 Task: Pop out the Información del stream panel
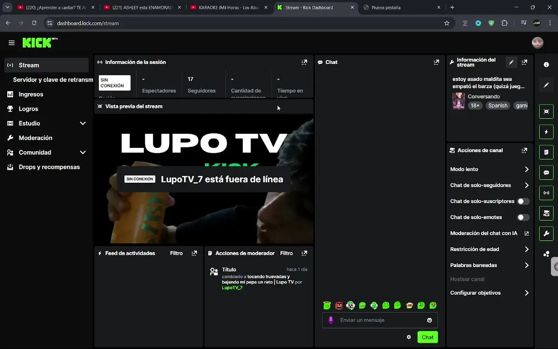524,63
